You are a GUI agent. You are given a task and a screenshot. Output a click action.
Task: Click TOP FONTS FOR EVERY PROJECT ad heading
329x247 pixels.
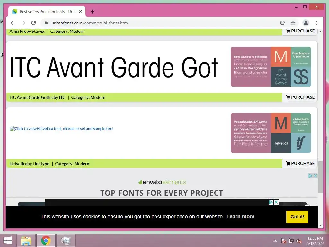(x=162, y=193)
